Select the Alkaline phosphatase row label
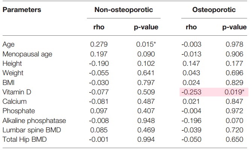 tap(34, 121)
